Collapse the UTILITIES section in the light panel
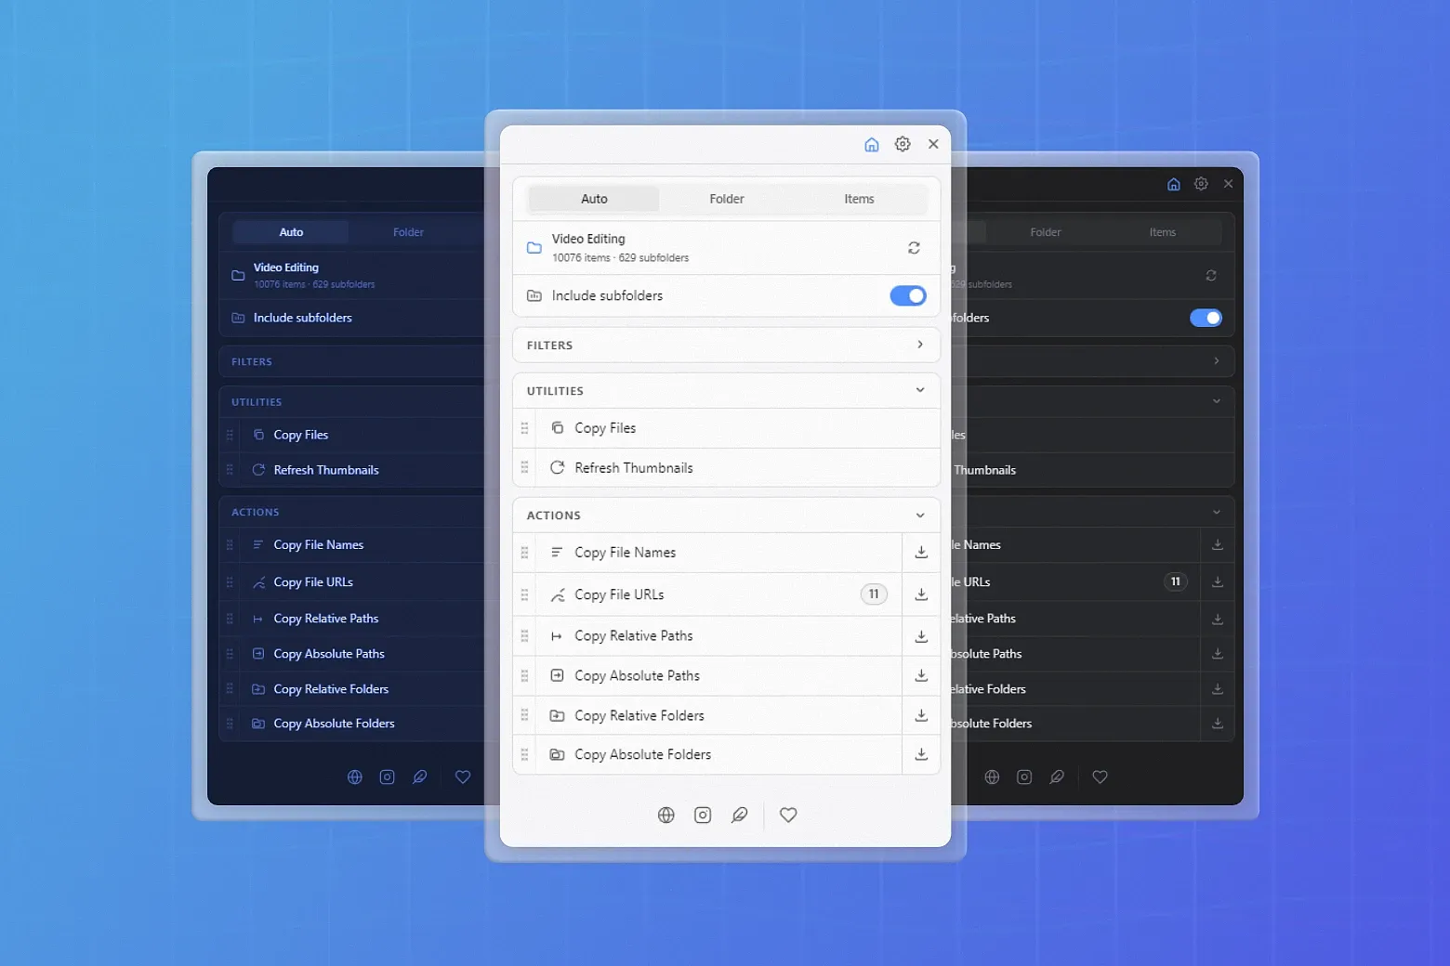Viewport: 1450px width, 966px height. point(919,390)
